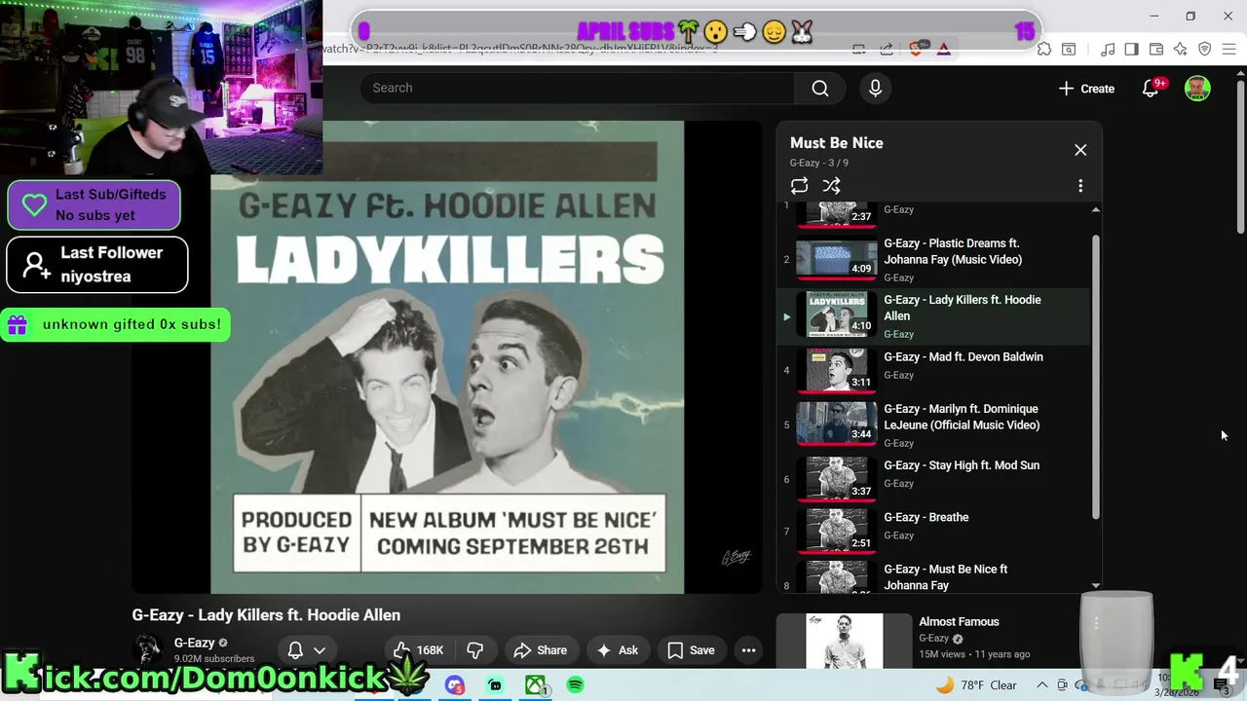Like the Lady Killers video

pyautogui.click(x=418, y=650)
